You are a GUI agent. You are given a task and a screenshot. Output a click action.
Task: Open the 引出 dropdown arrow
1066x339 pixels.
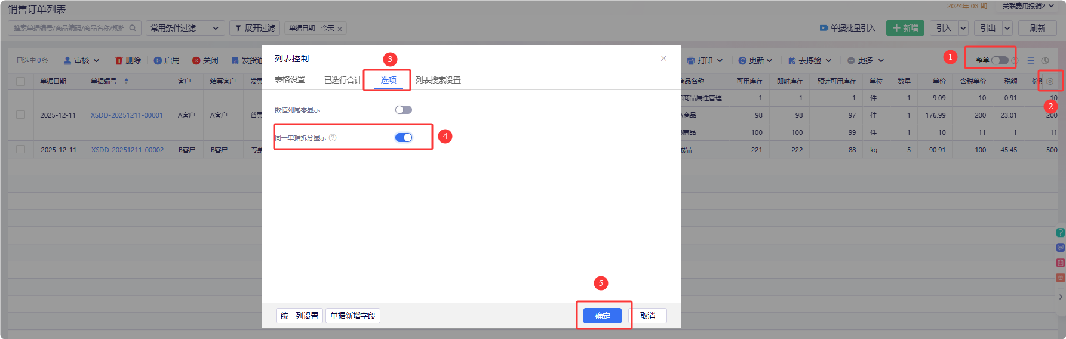(x=1007, y=28)
